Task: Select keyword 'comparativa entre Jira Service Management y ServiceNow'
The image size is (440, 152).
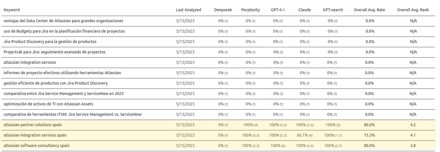Action: point(63,94)
